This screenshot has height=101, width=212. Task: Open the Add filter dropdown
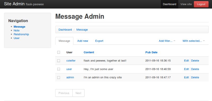pyautogui.click(x=167, y=41)
